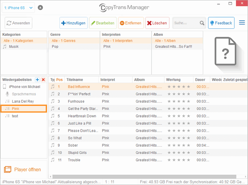Remove track using Entfernen button
Screen dimensions: 248x185
(131, 23)
